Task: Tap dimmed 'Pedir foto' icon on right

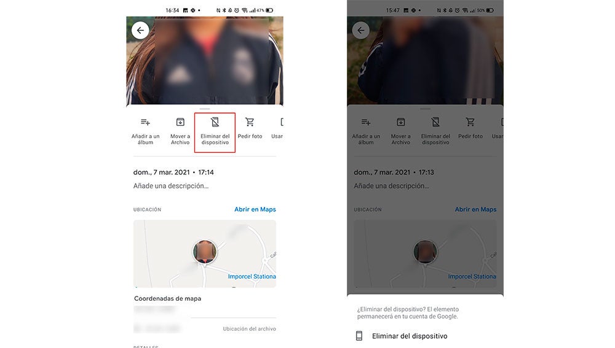Action: (x=470, y=122)
